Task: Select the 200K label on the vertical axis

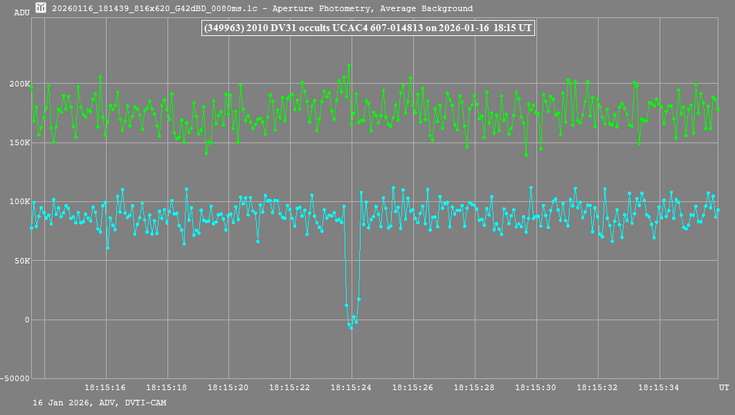Action: (x=19, y=84)
